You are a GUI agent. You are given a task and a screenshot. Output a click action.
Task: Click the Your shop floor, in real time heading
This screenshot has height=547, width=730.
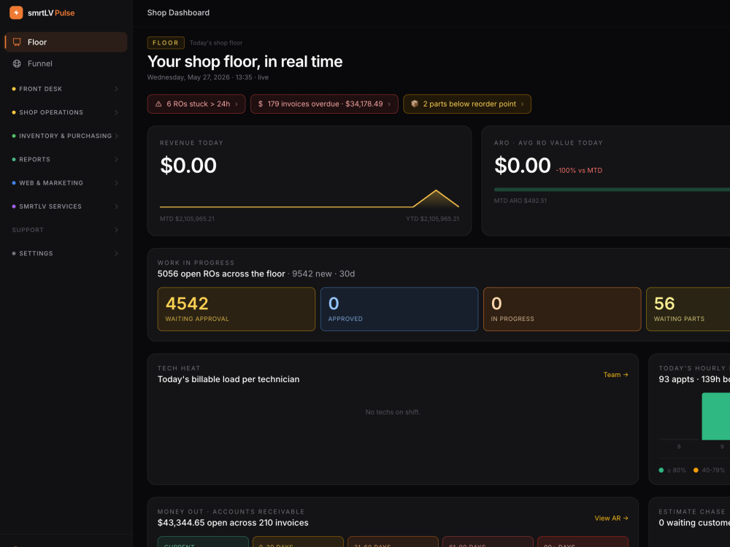(245, 62)
